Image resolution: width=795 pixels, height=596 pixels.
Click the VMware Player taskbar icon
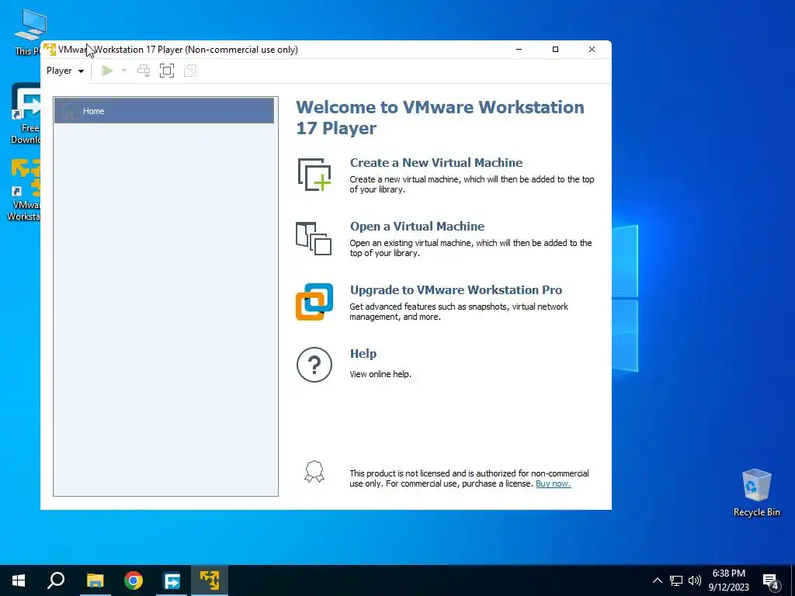(210, 580)
